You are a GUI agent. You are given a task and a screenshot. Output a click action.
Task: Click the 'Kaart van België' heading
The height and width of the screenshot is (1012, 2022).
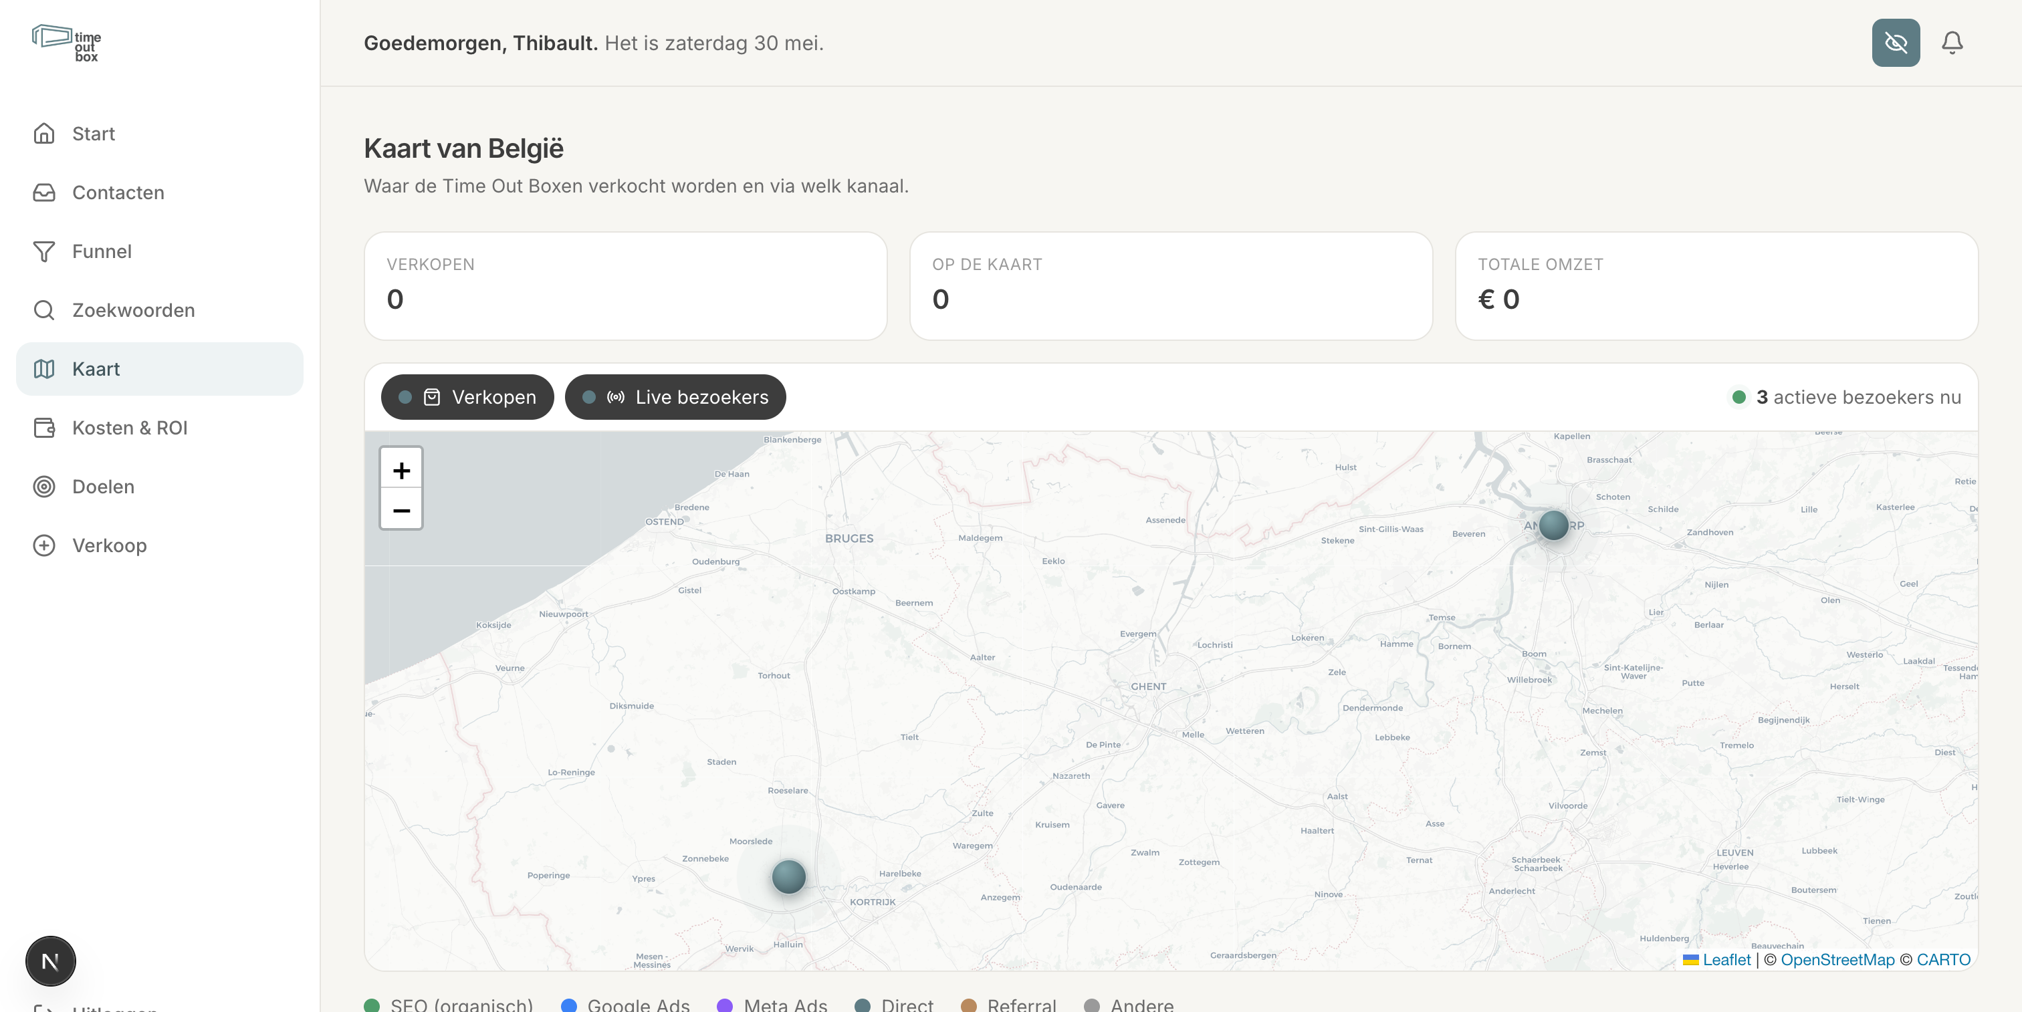pyautogui.click(x=463, y=148)
